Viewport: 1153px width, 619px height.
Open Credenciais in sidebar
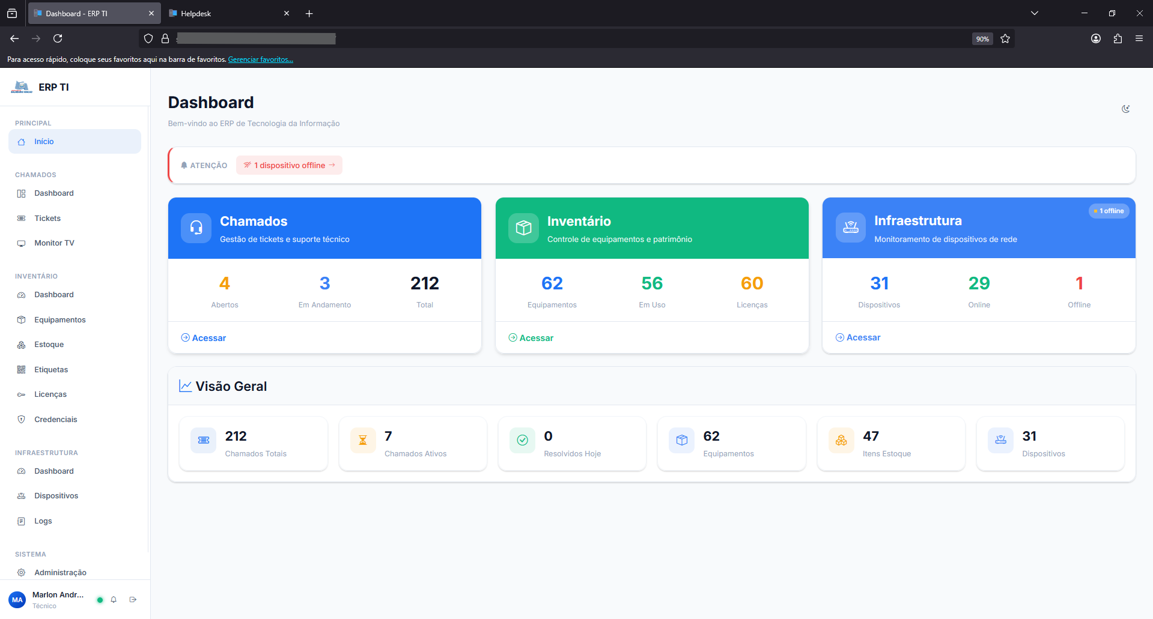pyautogui.click(x=75, y=420)
